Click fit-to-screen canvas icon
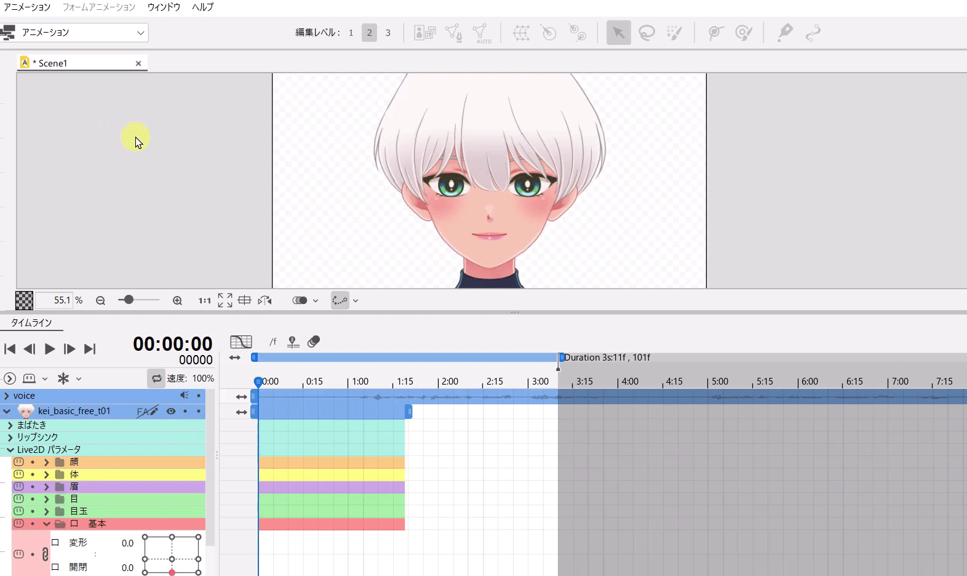This screenshot has height=576, width=967. [x=225, y=300]
